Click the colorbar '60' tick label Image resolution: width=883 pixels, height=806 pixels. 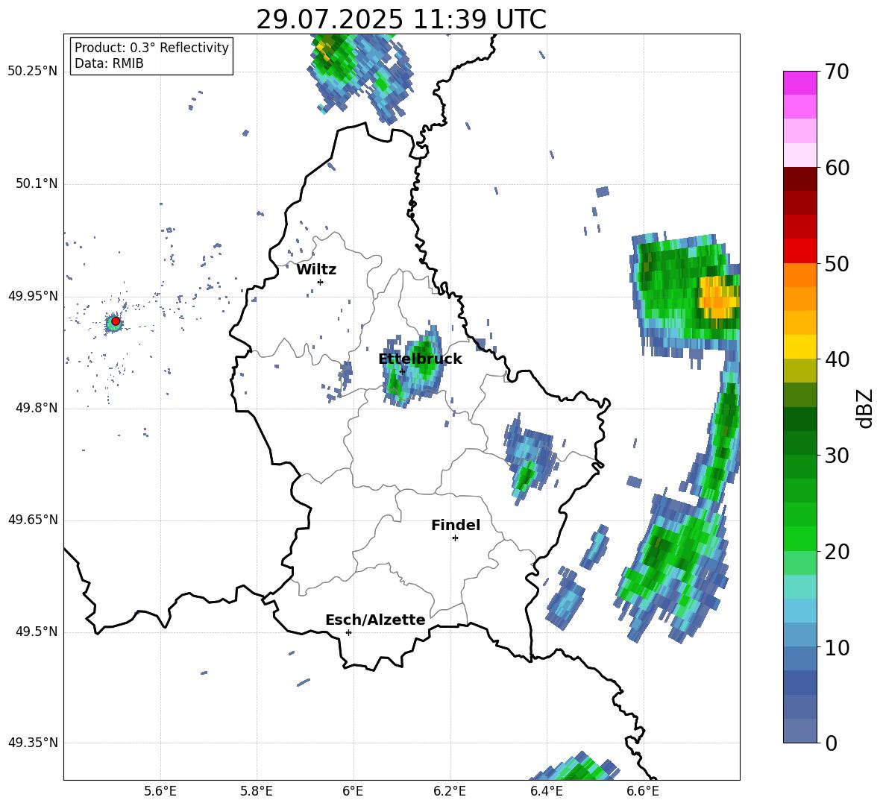pos(837,168)
